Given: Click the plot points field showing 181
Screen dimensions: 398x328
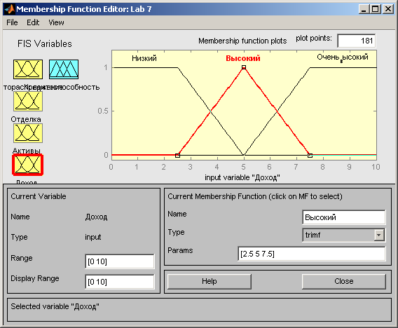Looking at the screenshot, I should [357, 41].
